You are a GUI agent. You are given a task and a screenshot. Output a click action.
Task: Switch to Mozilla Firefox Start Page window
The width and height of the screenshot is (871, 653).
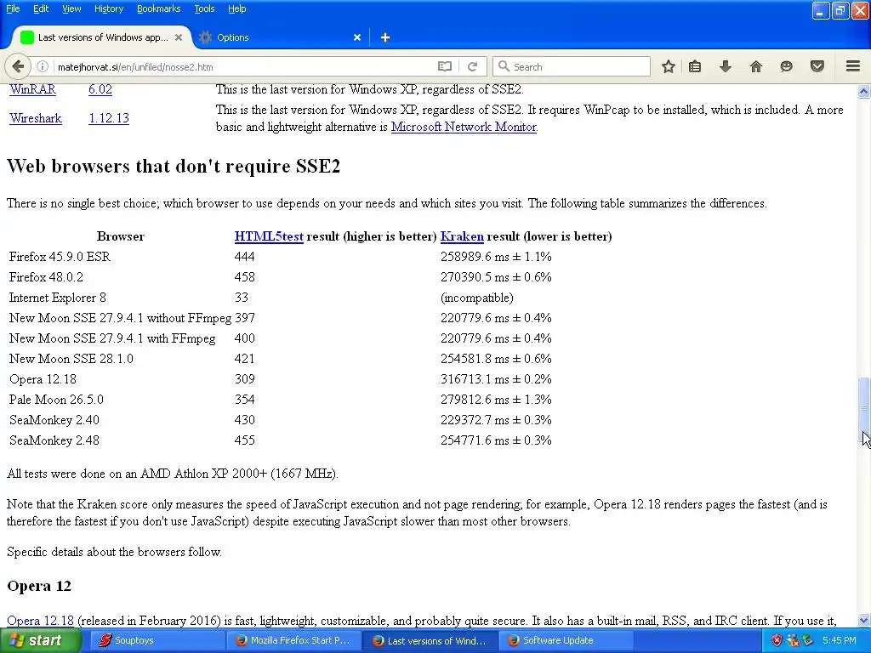[x=293, y=640]
